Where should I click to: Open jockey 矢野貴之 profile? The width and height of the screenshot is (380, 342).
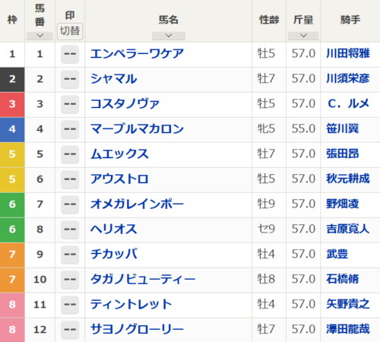click(348, 304)
